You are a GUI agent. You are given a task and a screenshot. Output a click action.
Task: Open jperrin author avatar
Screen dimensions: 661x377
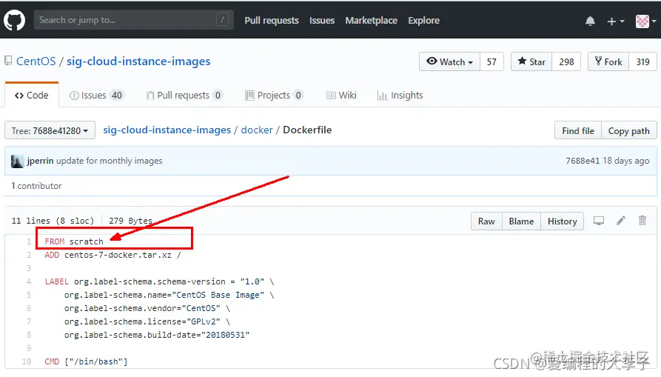[17, 161]
